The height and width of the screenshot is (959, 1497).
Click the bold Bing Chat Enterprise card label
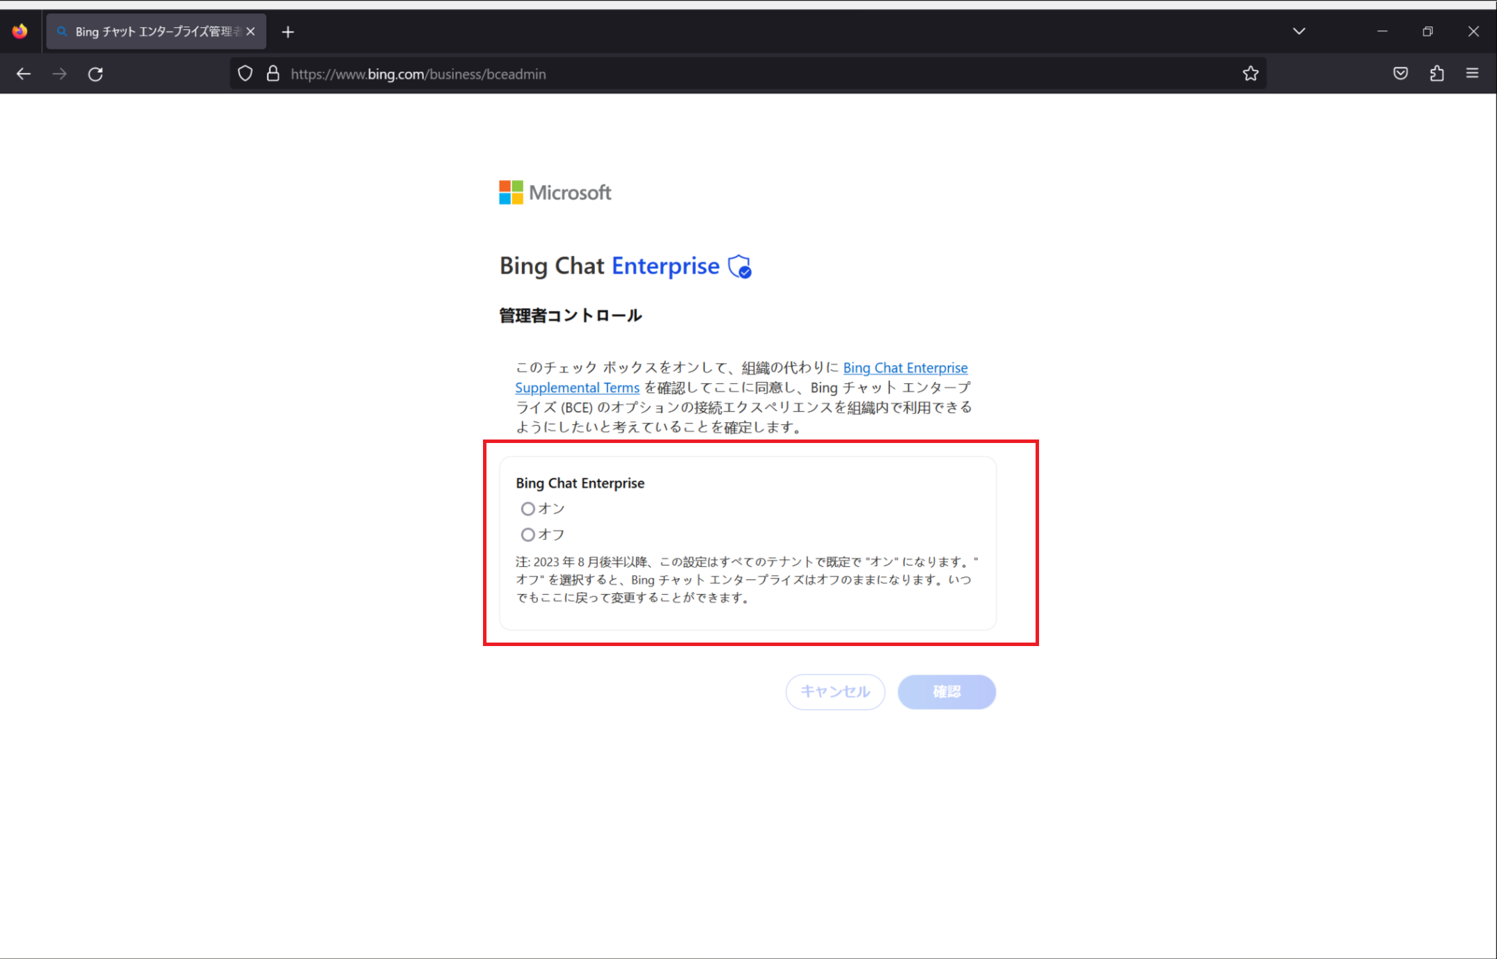pyautogui.click(x=580, y=483)
